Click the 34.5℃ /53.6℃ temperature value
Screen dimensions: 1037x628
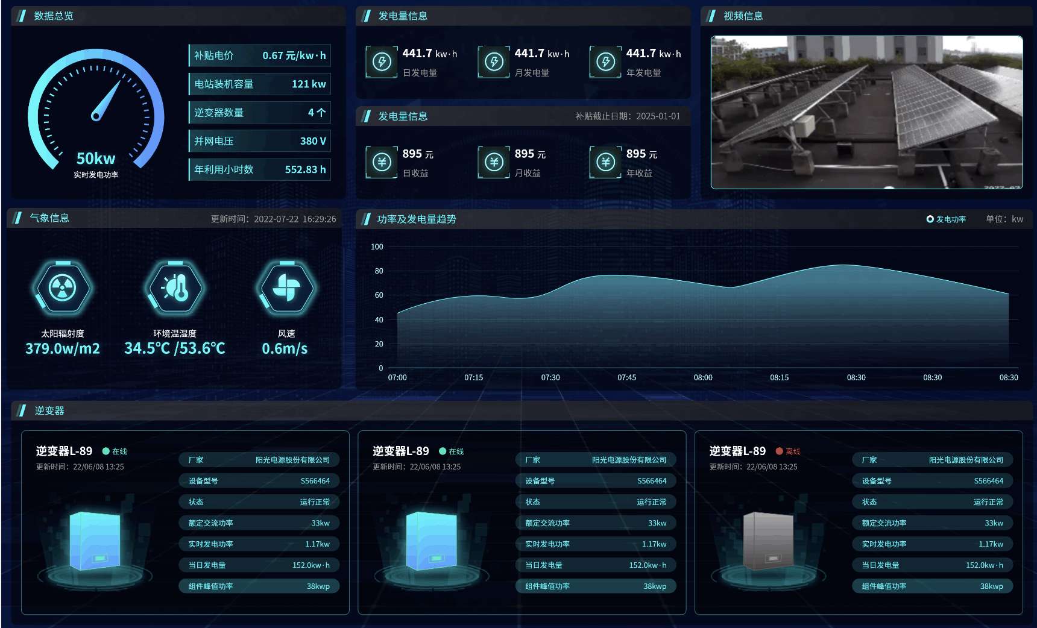point(175,348)
